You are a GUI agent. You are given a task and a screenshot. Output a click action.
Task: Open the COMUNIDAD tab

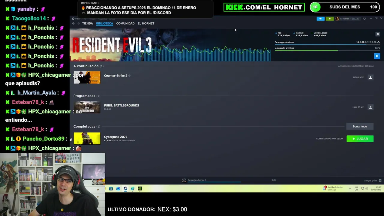(x=125, y=23)
